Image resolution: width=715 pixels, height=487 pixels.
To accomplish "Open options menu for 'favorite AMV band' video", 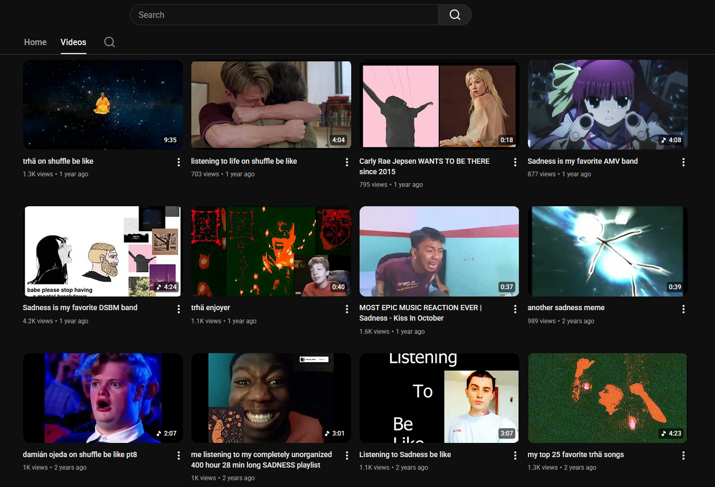I will 684,162.
